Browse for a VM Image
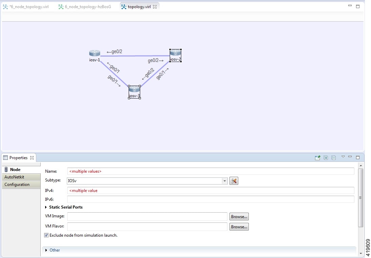This screenshot has height=258, width=371. pyautogui.click(x=239, y=217)
